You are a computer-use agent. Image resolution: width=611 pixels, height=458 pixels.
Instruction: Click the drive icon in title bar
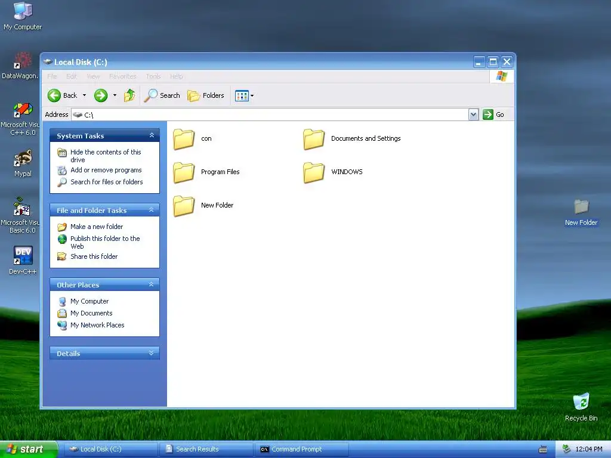pyautogui.click(x=48, y=62)
